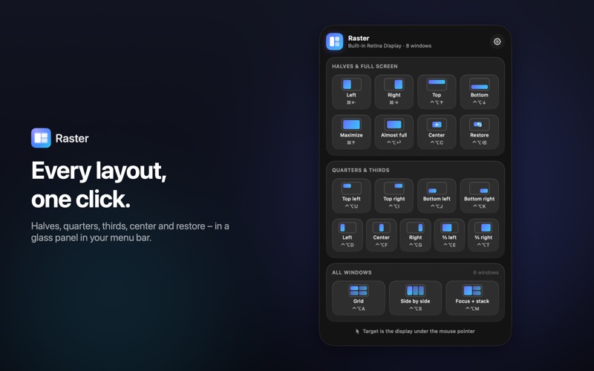Click the "Halves, quarters, thirds" description text

[x=130, y=232]
